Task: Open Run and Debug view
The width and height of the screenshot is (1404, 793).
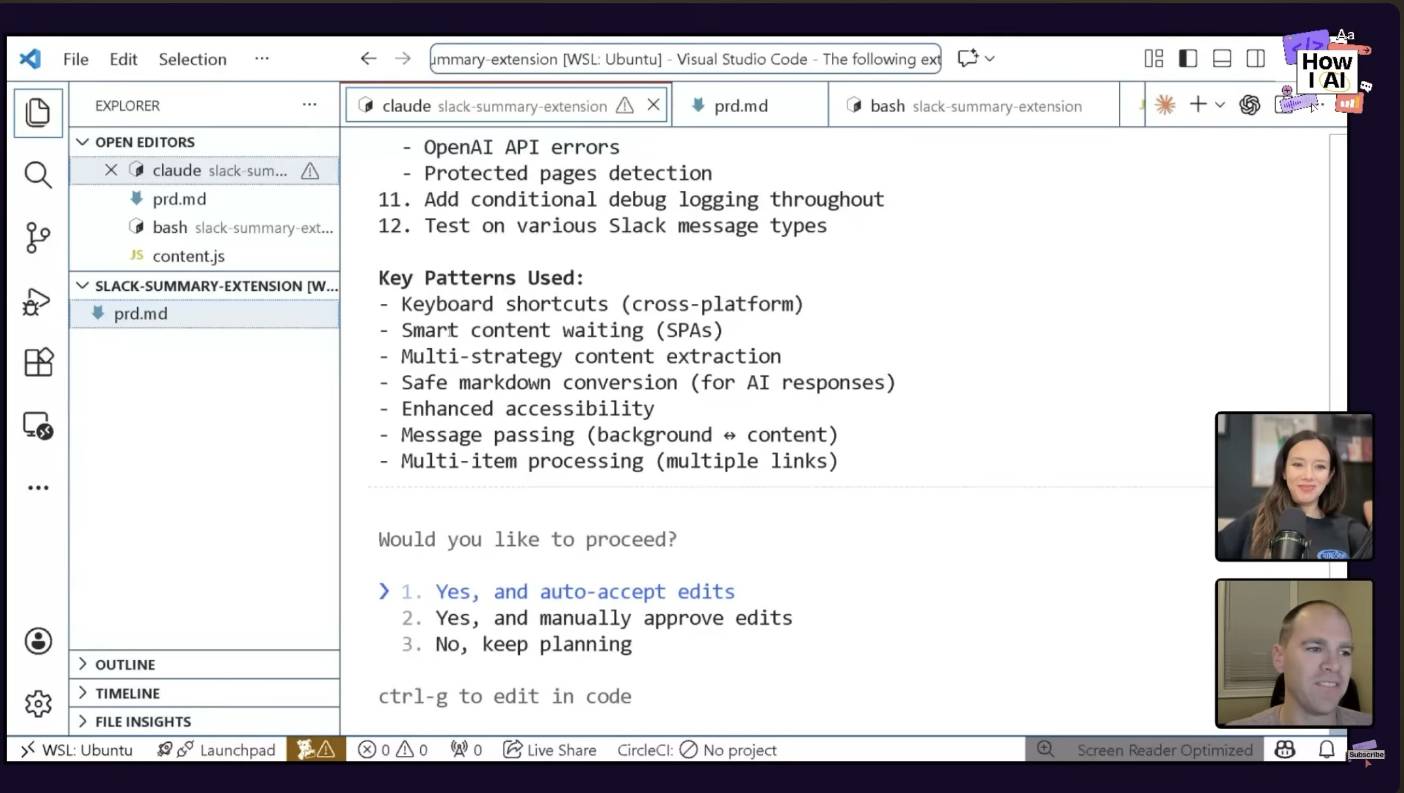Action: [38, 301]
